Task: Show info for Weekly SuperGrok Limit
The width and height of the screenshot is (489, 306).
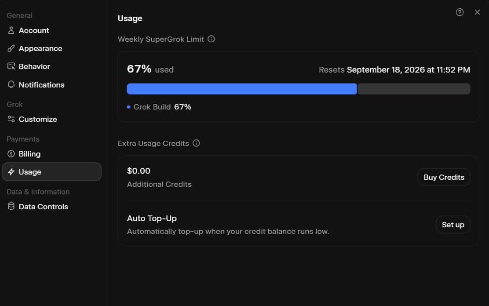Action: point(211,39)
